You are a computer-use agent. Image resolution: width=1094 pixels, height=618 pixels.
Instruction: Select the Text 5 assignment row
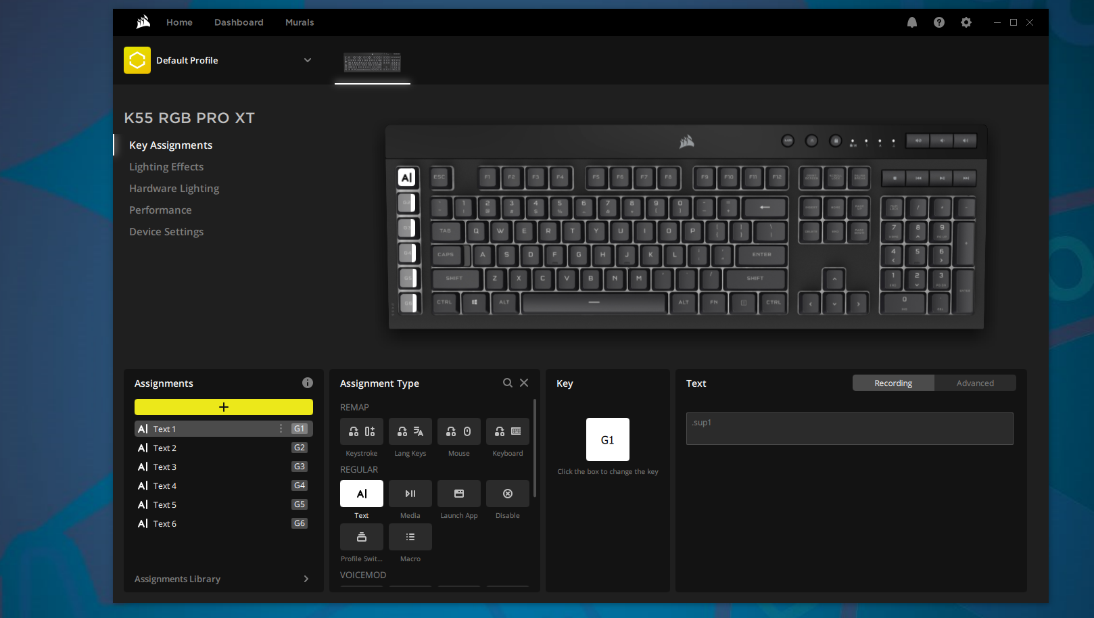coord(224,504)
